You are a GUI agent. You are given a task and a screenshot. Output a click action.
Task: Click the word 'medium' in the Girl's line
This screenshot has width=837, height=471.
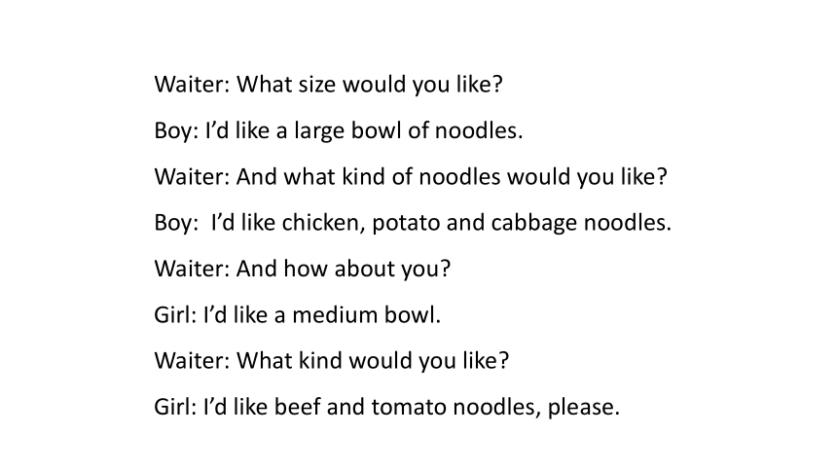[x=327, y=315]
